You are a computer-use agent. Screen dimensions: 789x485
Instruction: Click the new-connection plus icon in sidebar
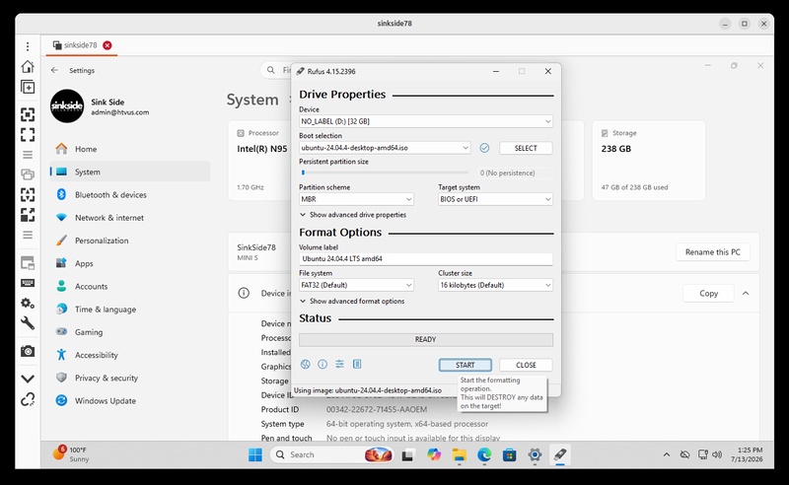(x=28, y=87)
